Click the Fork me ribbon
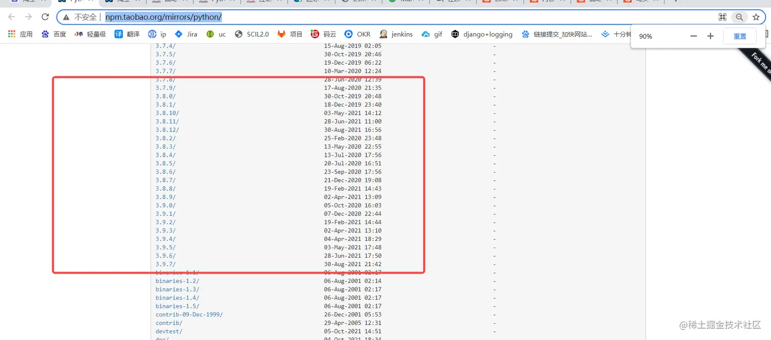 (759, 62)
